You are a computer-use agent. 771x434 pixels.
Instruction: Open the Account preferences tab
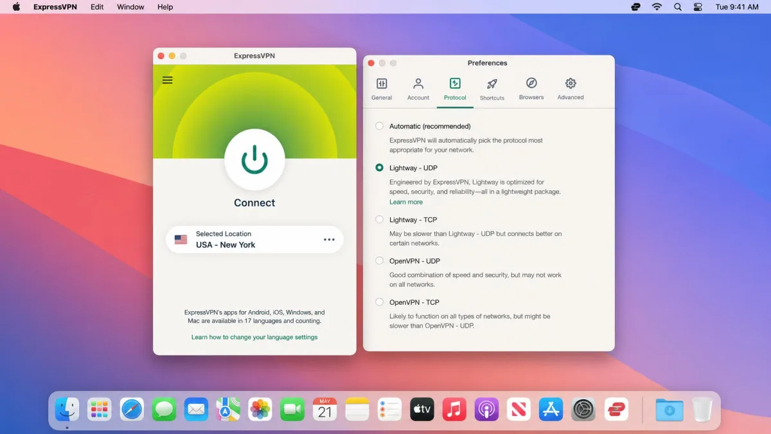tap(418, 89)
